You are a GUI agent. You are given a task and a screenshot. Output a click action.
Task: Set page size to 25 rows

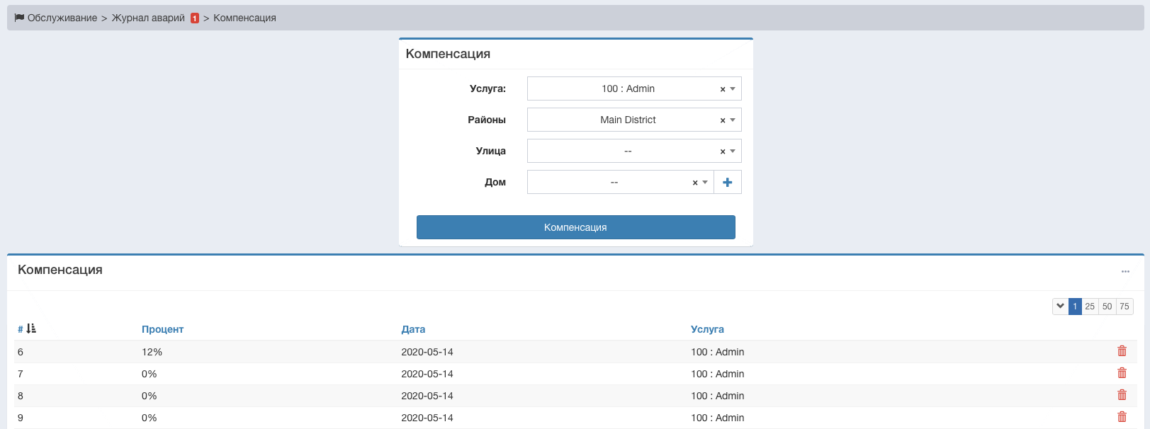1090,307
